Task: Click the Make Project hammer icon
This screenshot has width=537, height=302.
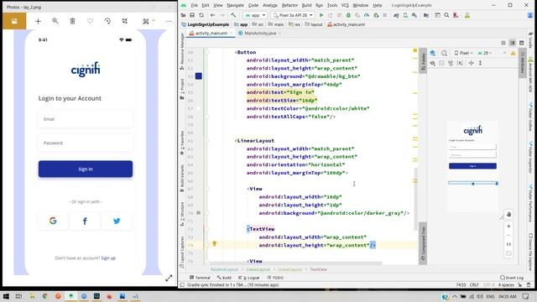Action: pyautogui.click(x=233, y=15)
